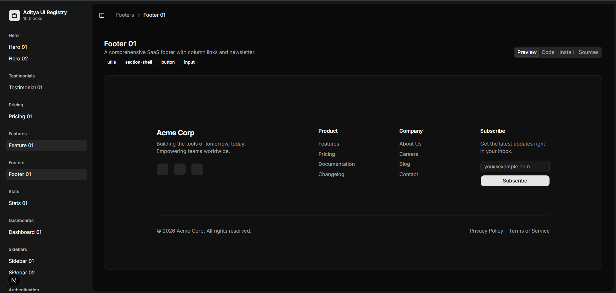Click the Subscribe button
This screenshot has height=293, width=616.
tap(515, 181)
